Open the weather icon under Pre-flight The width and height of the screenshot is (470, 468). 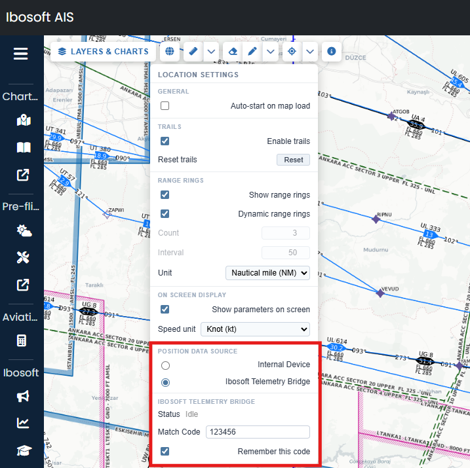pos(24,230)
